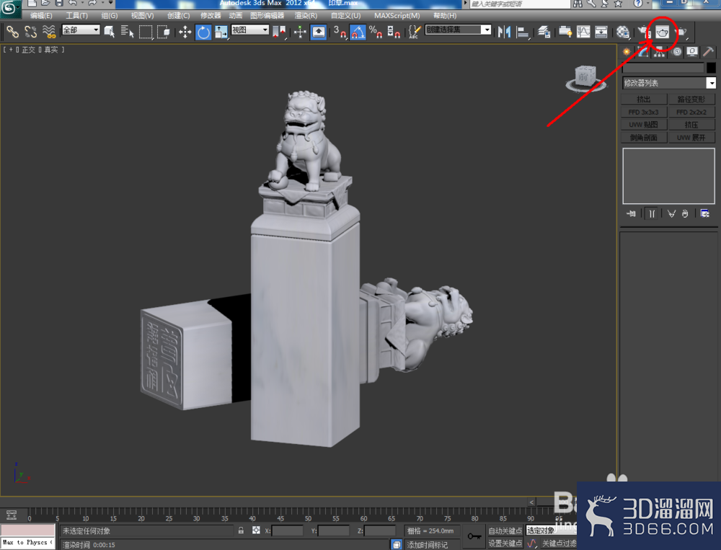Viewport: 721px width, 550px height.
Task: Toggle the Percent Snap button
Action: [x=376, y=32]
